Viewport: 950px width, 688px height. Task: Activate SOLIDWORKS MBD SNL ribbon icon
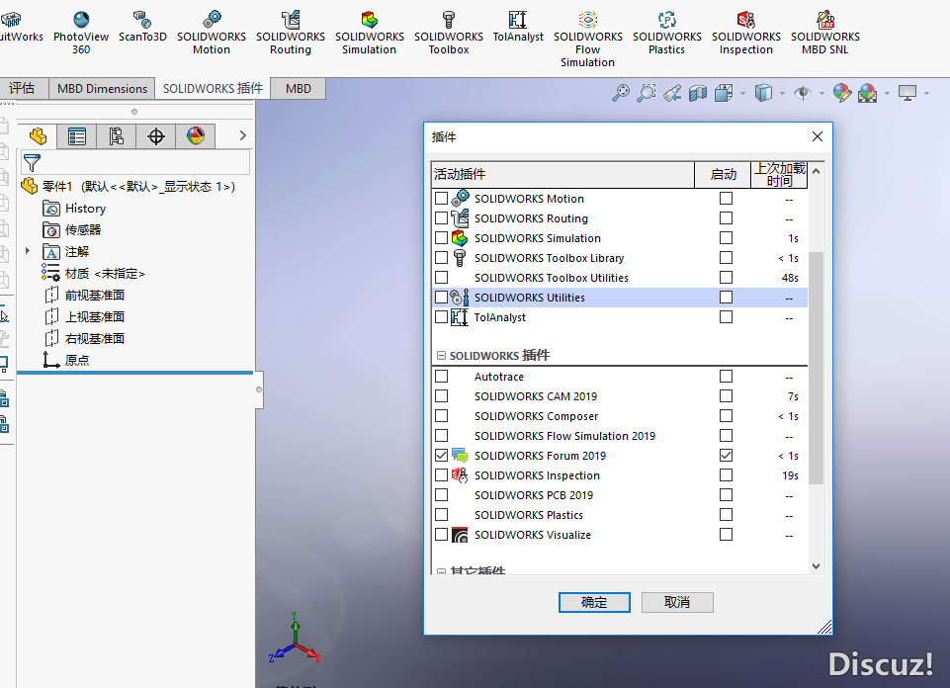[x=824, y=33]
